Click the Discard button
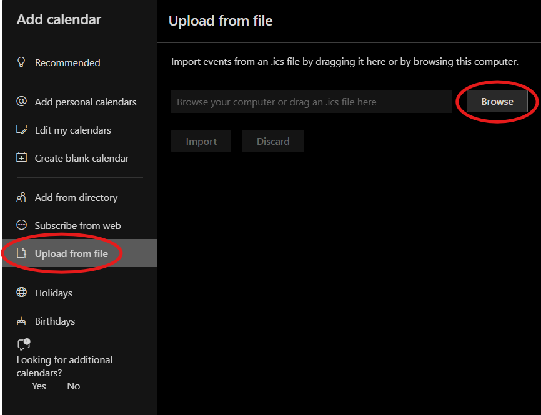 [273, 141]
